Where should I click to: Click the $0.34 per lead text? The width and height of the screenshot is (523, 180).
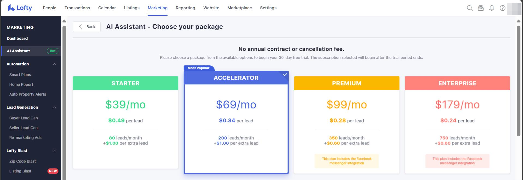pos(236,120)
